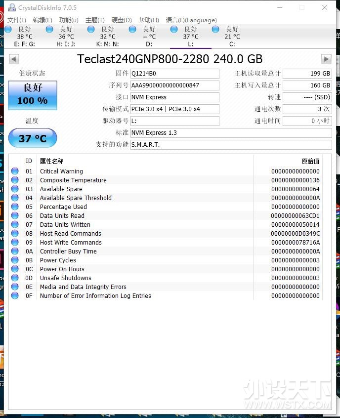Click raw value 00000000D0349C
Screen dimensions: 340x418
click(295, 234)
